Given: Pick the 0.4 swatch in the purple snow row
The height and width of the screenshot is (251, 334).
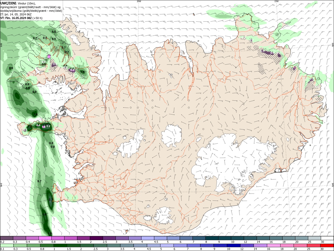Looking at the screenshot, I should click(x=32, y=238).
